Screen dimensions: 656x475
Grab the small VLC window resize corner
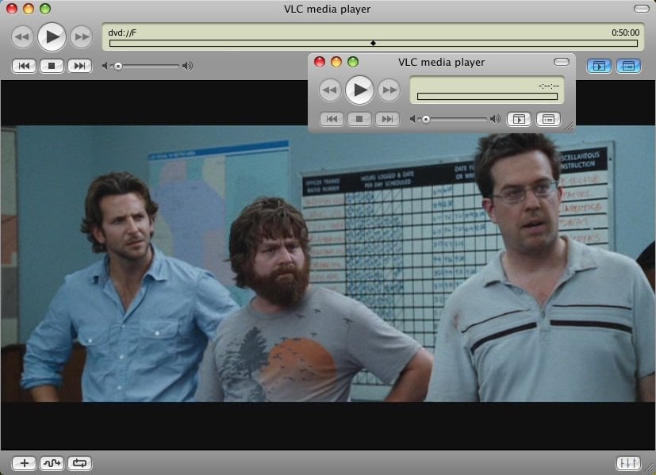[x=570, y=127]
